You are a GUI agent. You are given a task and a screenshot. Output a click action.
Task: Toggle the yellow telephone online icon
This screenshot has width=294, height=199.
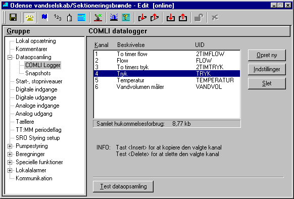tap(29, 18)
